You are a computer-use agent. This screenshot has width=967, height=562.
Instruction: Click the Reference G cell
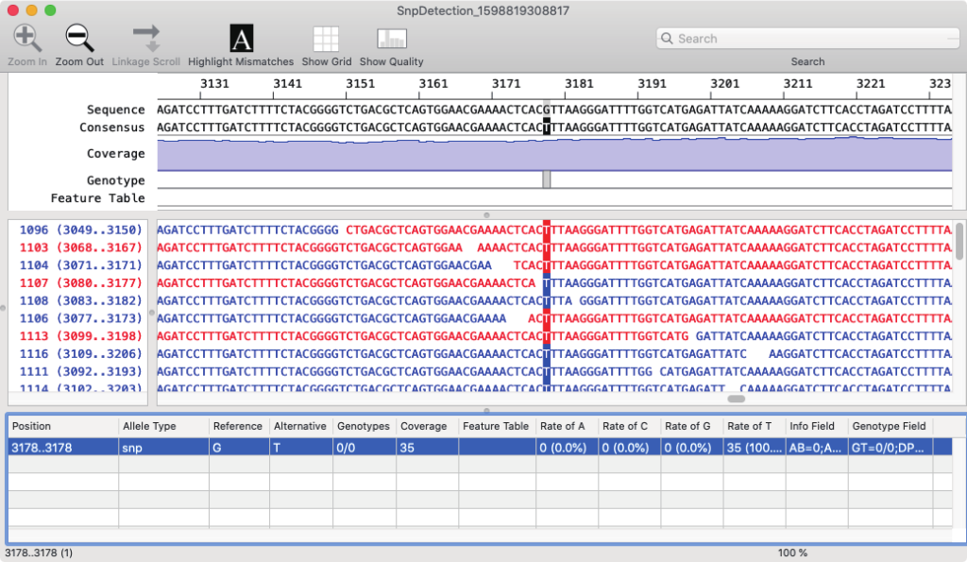[x=239, y=448]
